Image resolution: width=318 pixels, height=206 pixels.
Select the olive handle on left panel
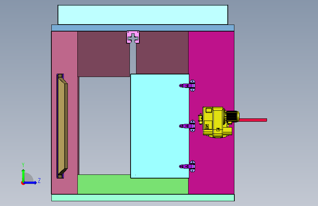(62, 126)
